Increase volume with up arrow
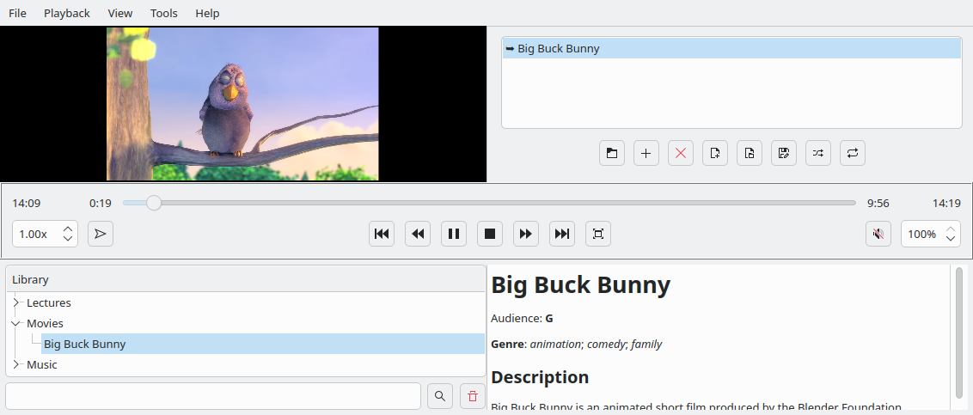 [951, 229]
